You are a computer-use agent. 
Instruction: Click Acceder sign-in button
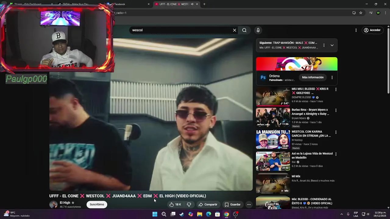tap(372, 30)
